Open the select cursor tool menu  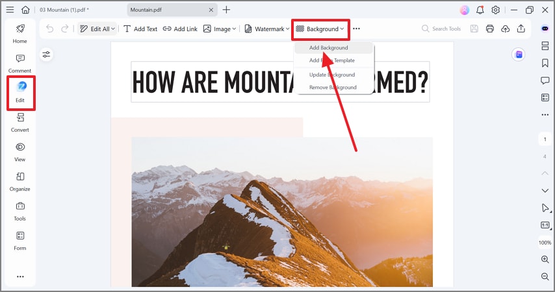(545, 208)
